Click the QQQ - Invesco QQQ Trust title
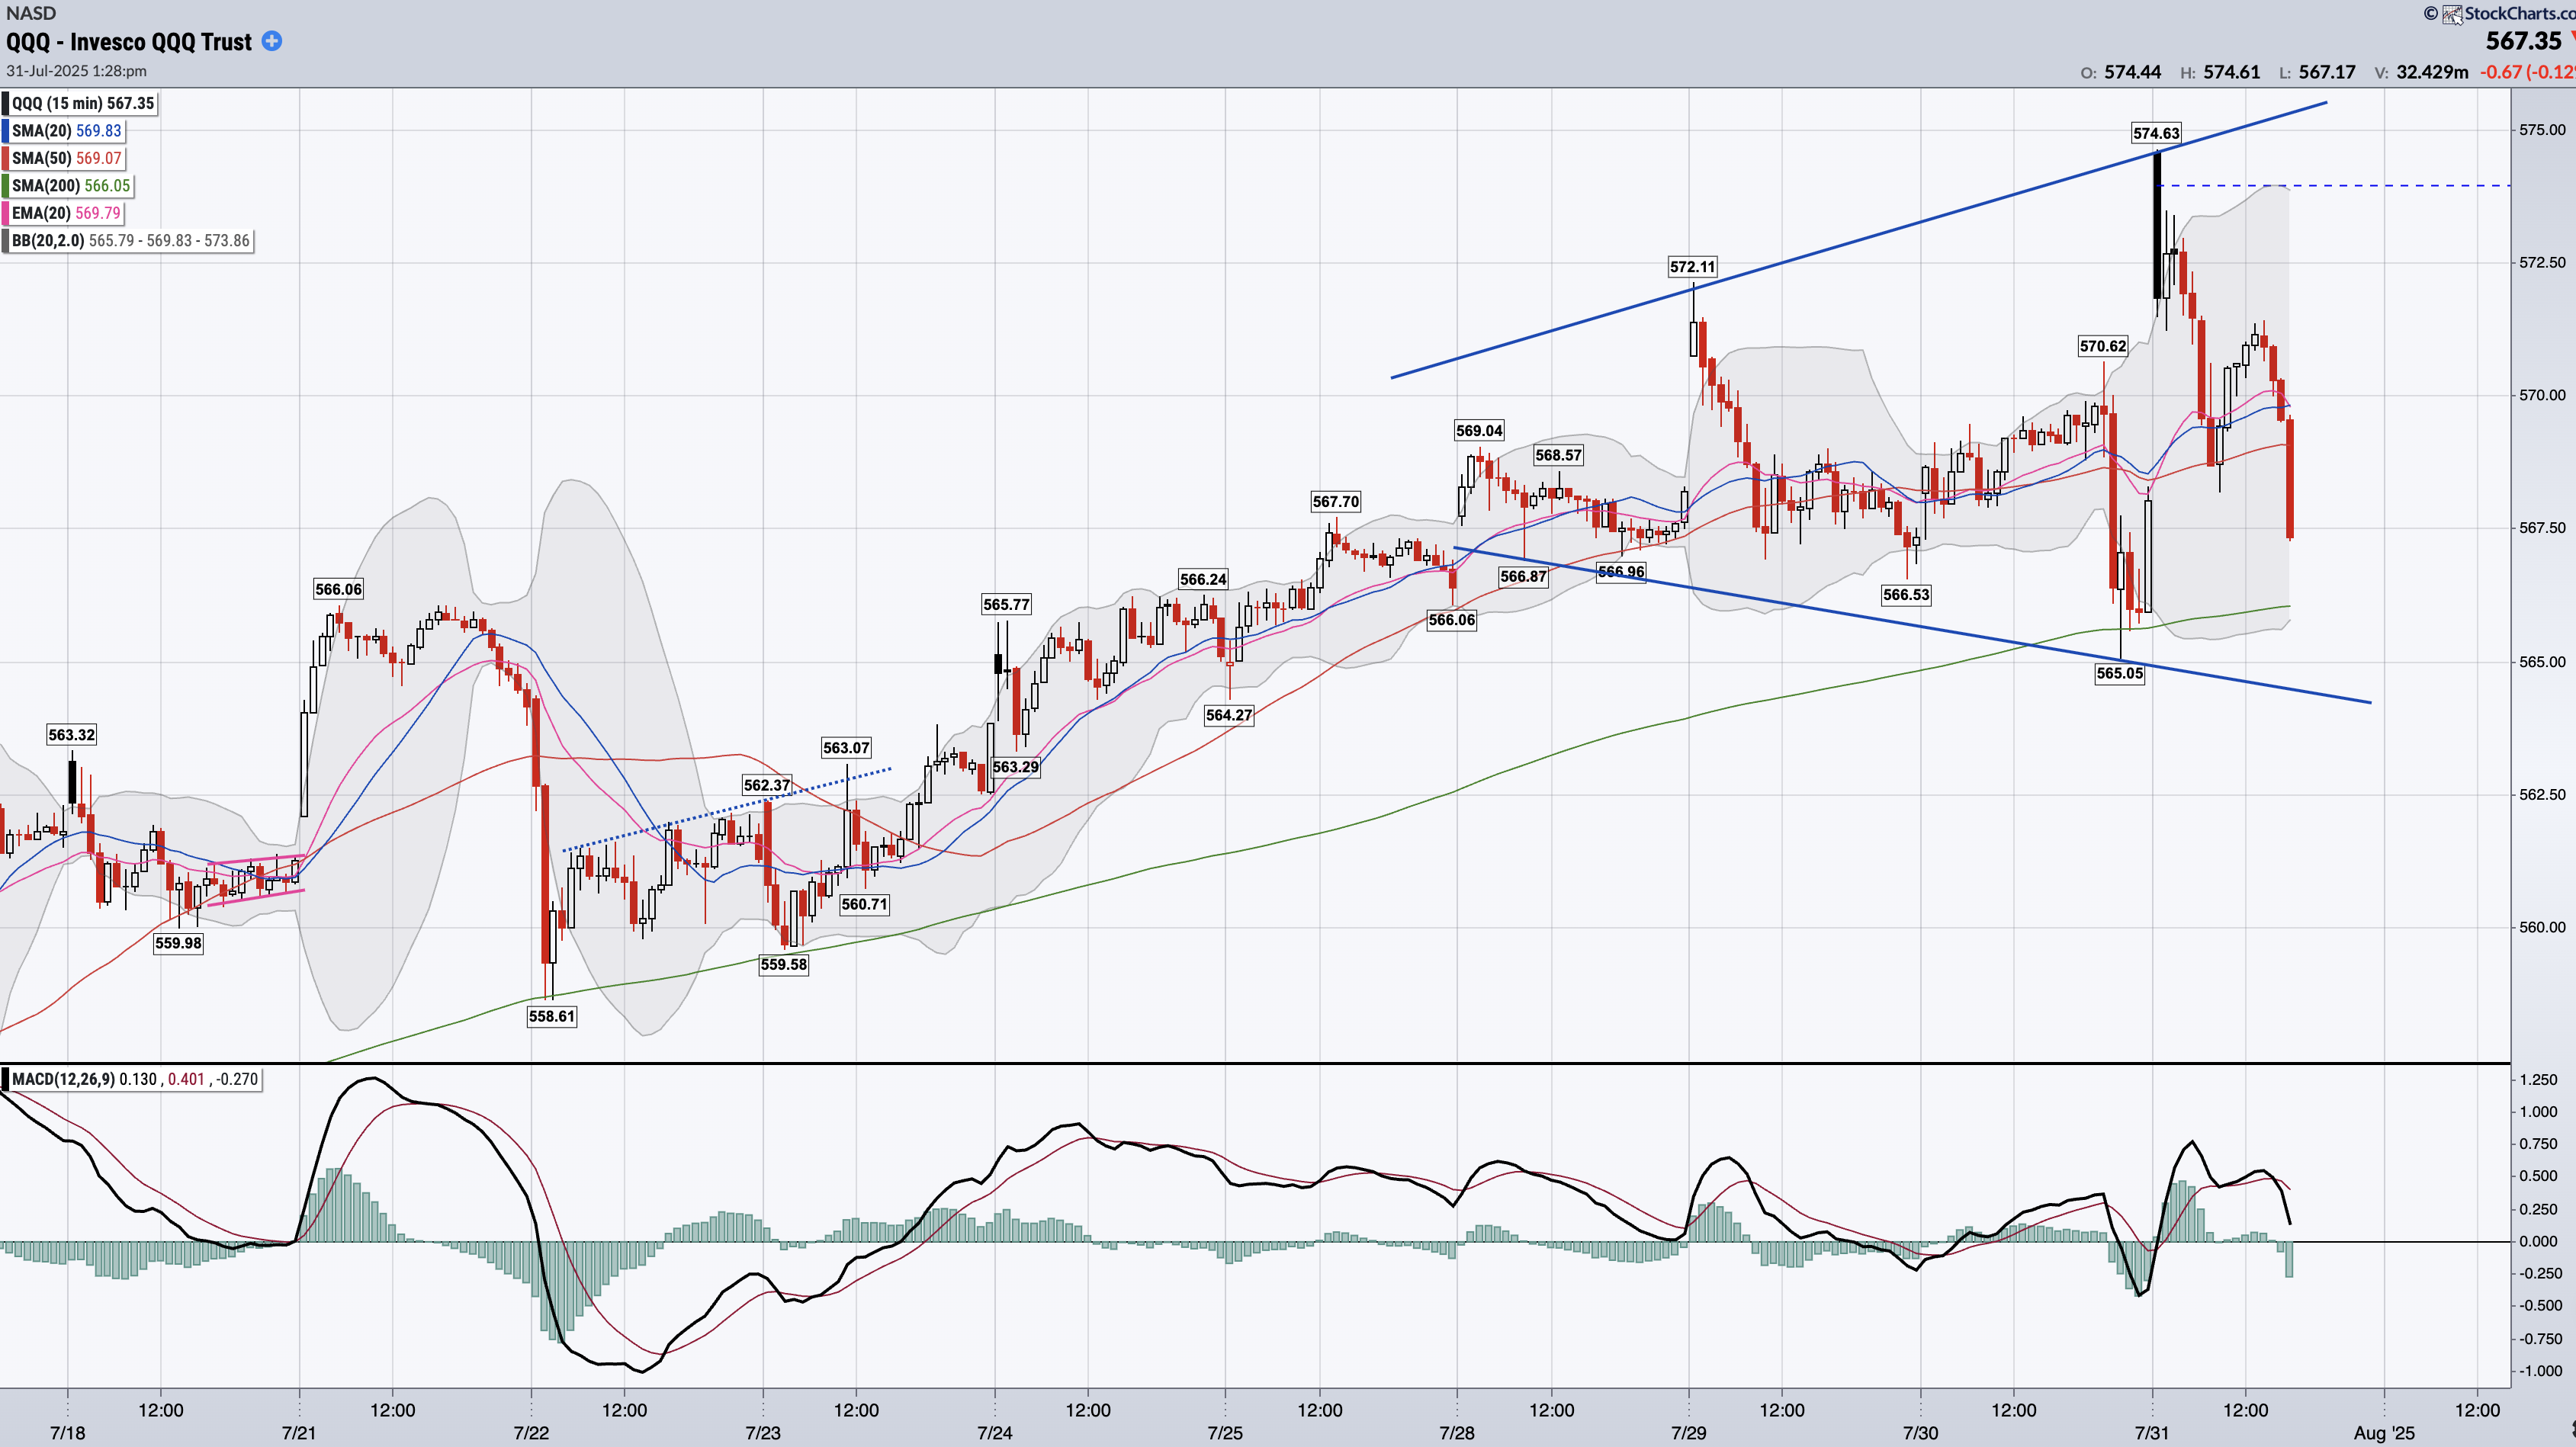Viewport: 2576px width, 1447px height. pyautogui.click(x=129, y=42)
